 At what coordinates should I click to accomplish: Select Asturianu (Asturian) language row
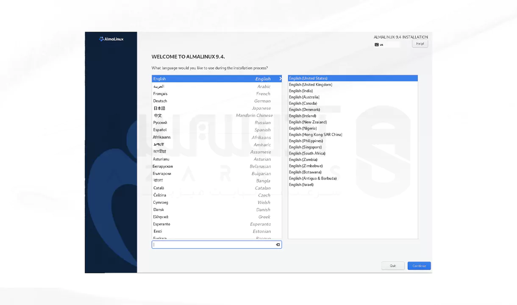coord(217,159)
